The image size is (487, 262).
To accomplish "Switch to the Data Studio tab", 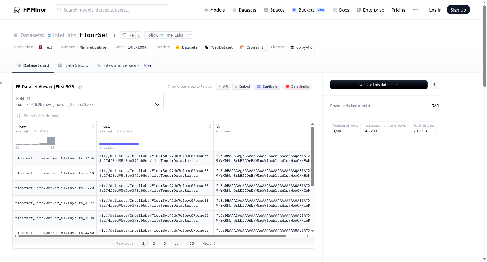I will coord(73,65).
